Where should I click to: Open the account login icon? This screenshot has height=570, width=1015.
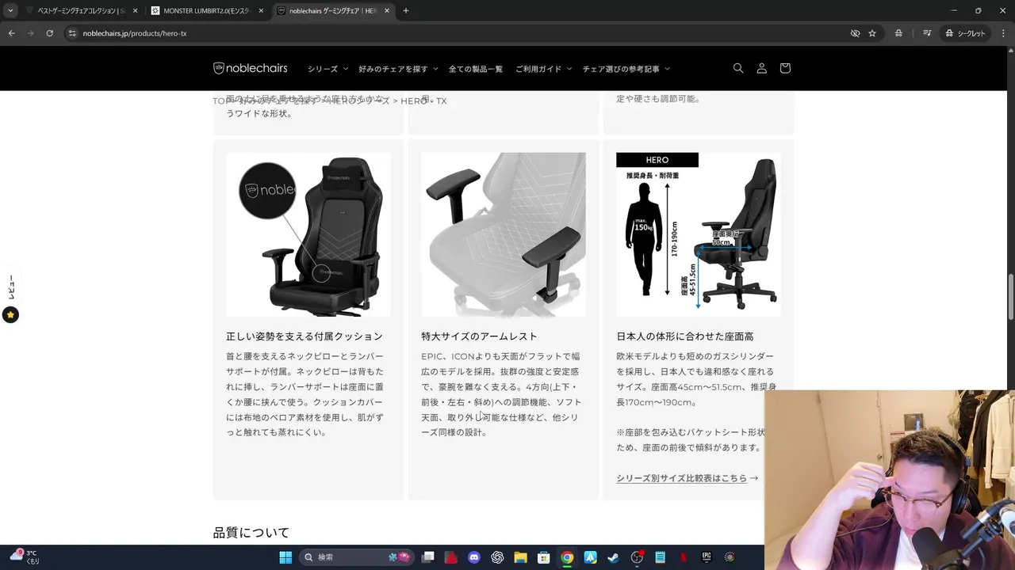[x=761, y=68]
